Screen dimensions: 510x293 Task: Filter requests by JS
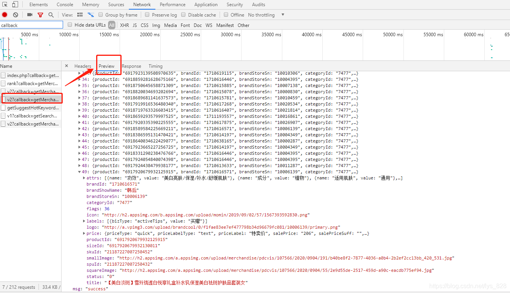point(135,25)
